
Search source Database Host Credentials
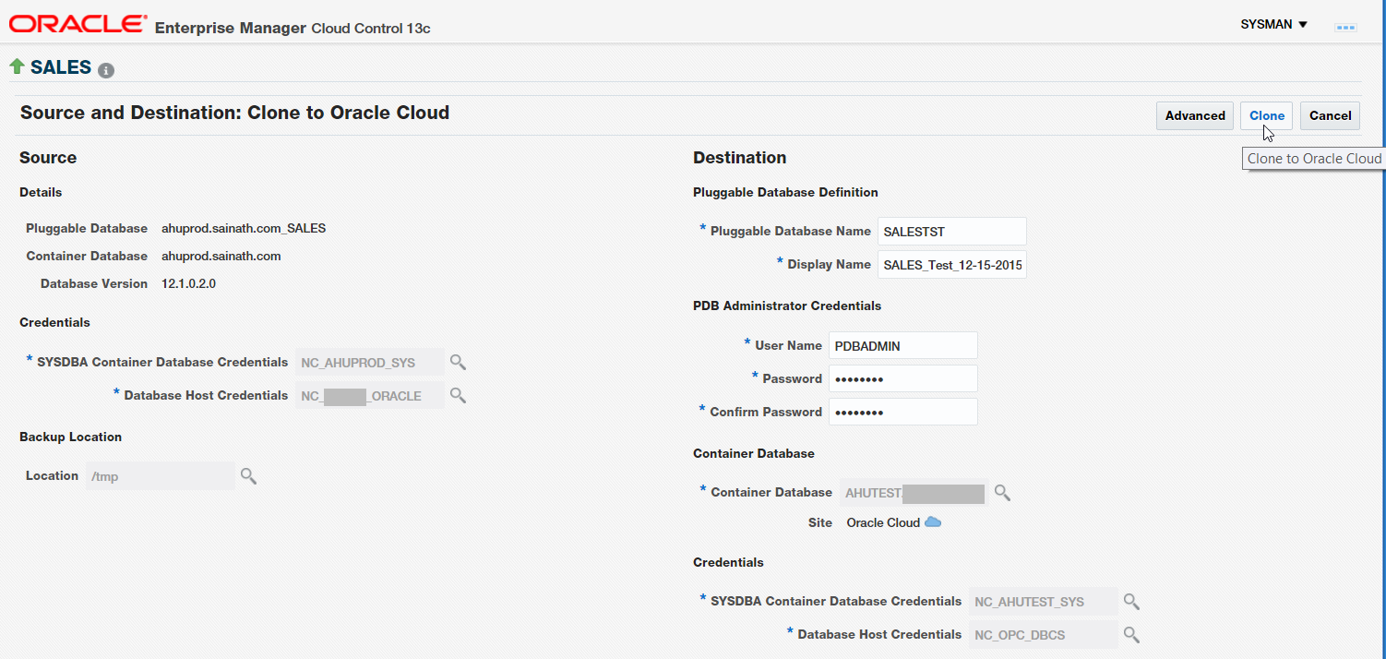458,395
